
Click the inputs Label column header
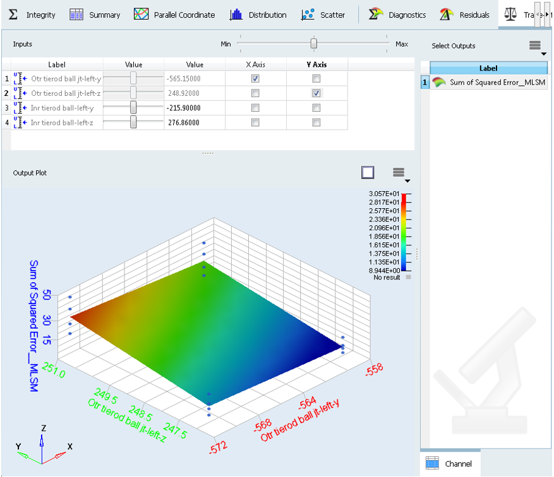pyautogui.click(x=57, y=64)
